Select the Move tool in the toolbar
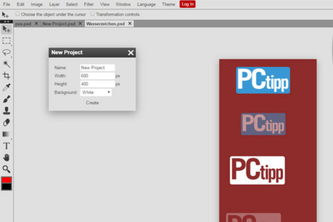 [x=6, y=29]
